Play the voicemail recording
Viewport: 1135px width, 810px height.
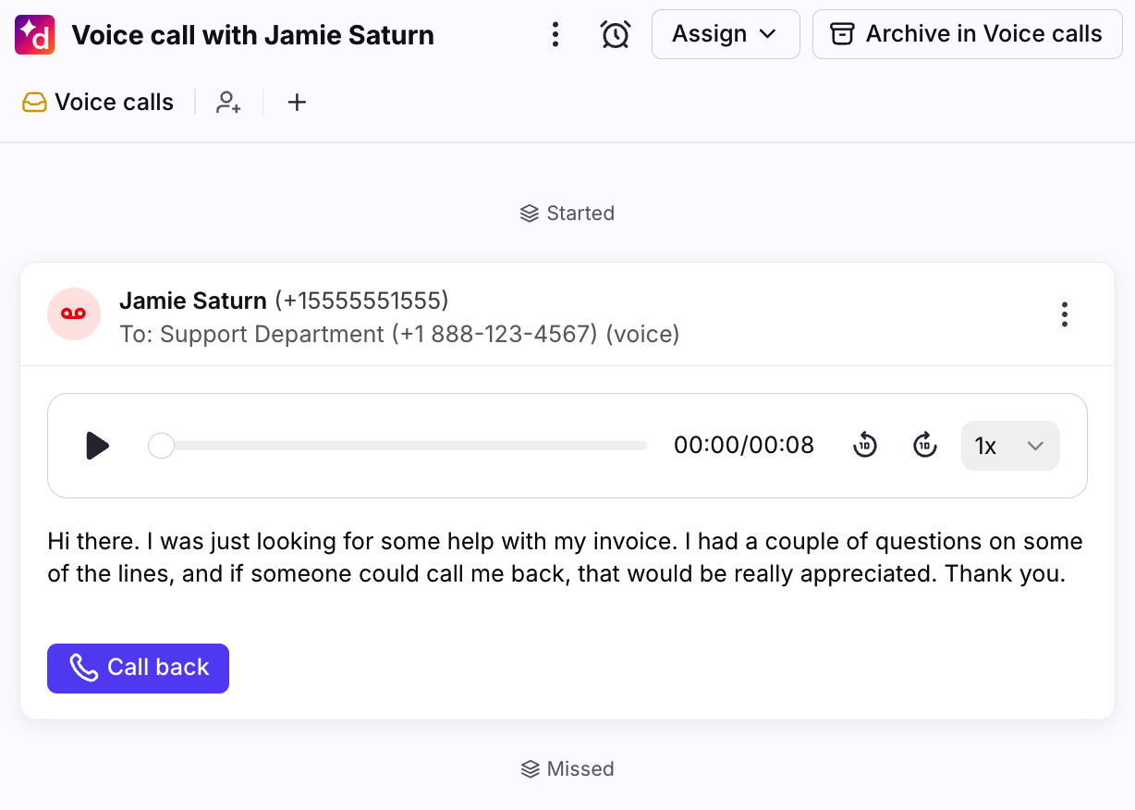click(97, 446)
